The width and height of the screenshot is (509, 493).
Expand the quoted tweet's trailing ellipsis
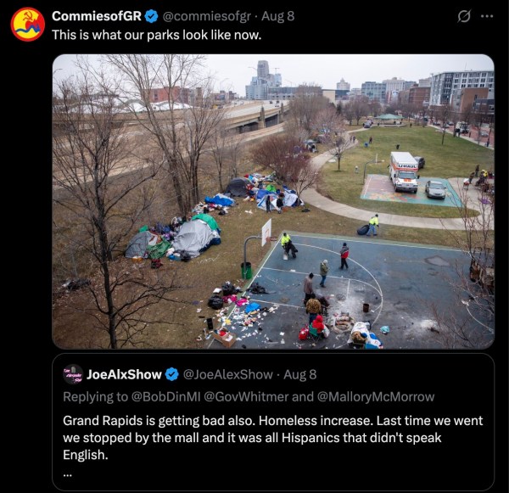[x=68, y=474]
